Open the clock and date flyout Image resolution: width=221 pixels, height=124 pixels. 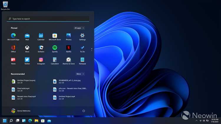215,121
